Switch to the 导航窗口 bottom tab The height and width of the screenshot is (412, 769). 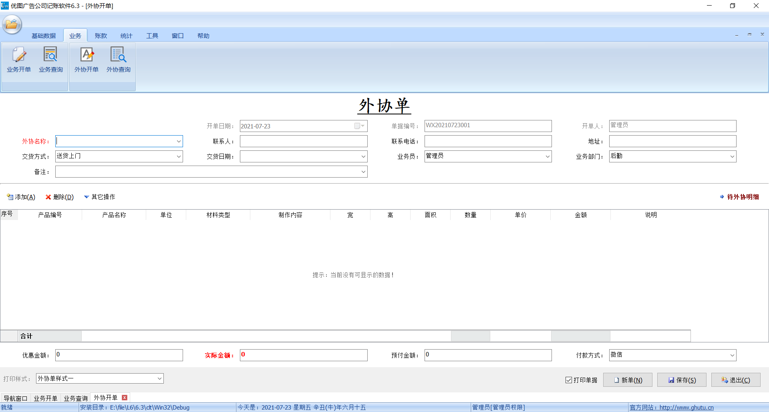16,398
